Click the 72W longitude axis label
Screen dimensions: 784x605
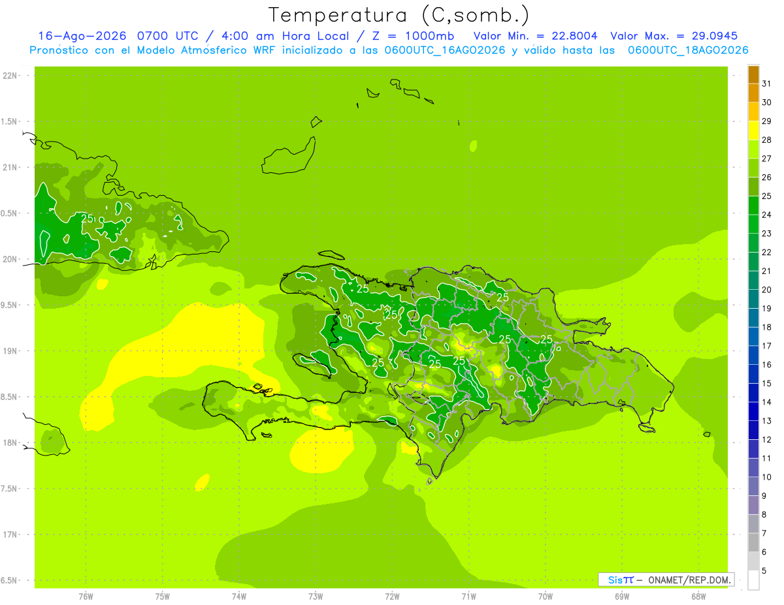click(x=392, y=596)
